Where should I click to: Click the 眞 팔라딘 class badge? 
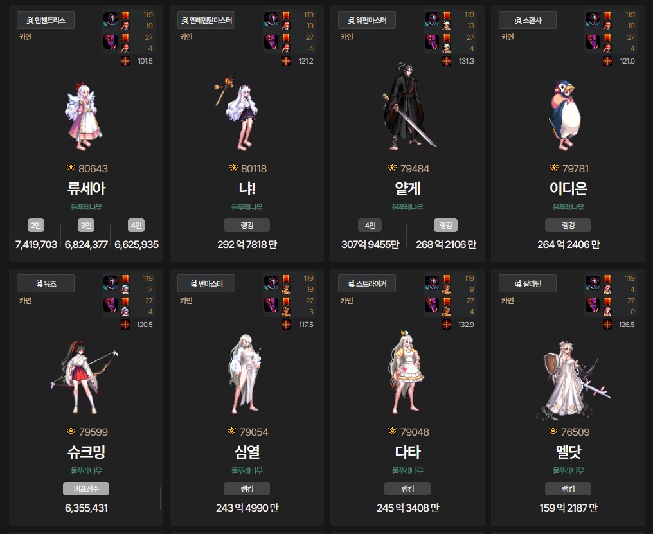[x=528, y=283]
